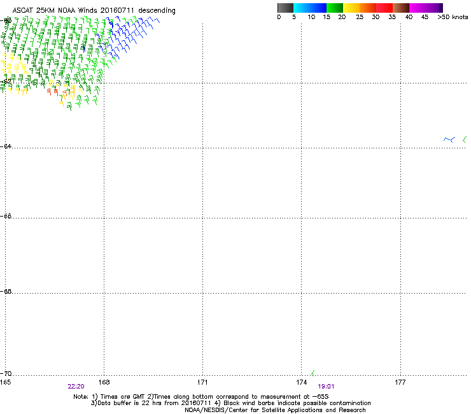This screenshot has width=471, height=414.
Task: Select the cyan-blue 5-15 knots color band
Action: pyautogui.click(x=310, y=8)
